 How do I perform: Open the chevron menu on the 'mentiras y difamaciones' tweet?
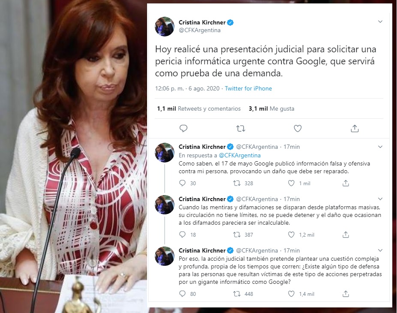pyautogui.click(x=380, y=199)
